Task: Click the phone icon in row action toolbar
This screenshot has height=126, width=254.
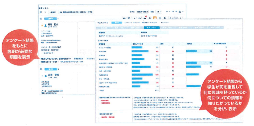Action: tap(134, 18)
